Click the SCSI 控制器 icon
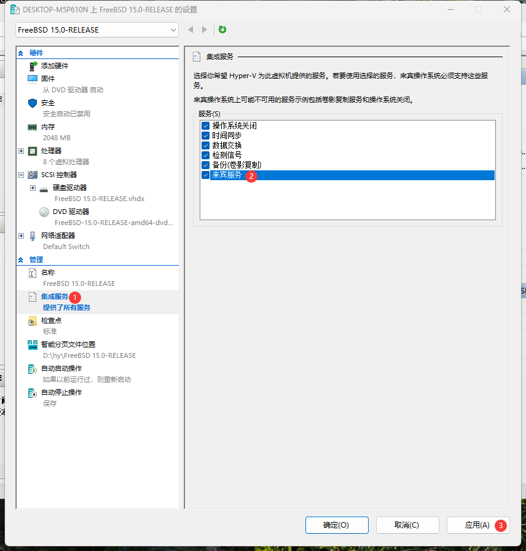526x551 pixels. click(33, 175)
